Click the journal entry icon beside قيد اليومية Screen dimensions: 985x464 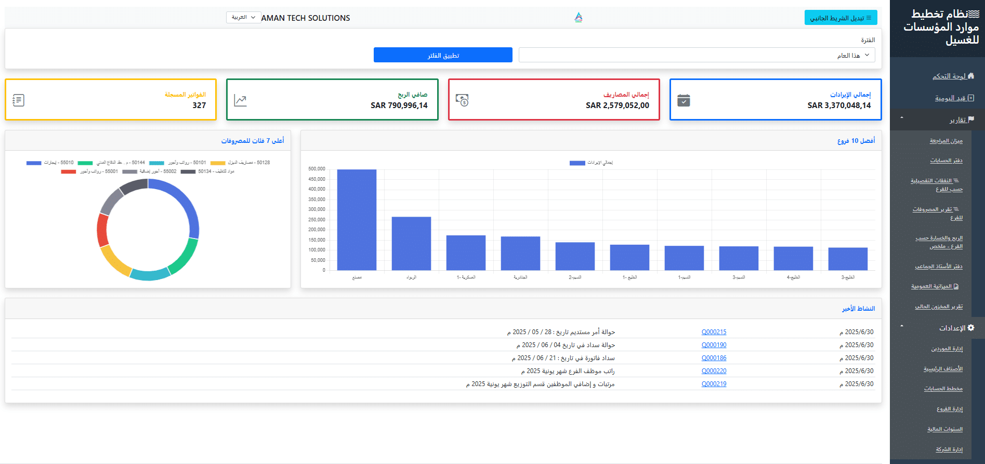(970, 98)
